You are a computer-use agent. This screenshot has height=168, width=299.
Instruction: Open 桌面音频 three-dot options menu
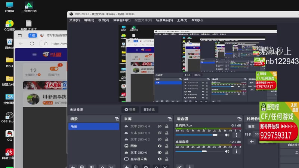tap(237, 152)
